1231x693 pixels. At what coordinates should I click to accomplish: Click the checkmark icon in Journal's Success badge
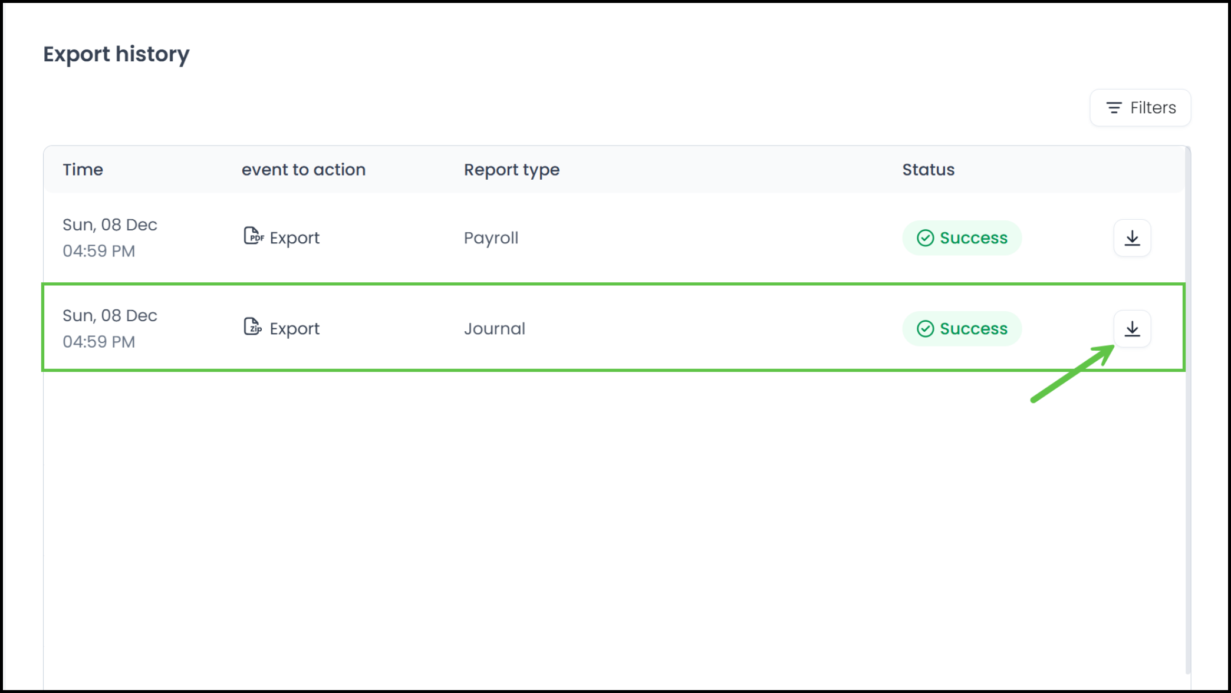(x=925, y=329)
